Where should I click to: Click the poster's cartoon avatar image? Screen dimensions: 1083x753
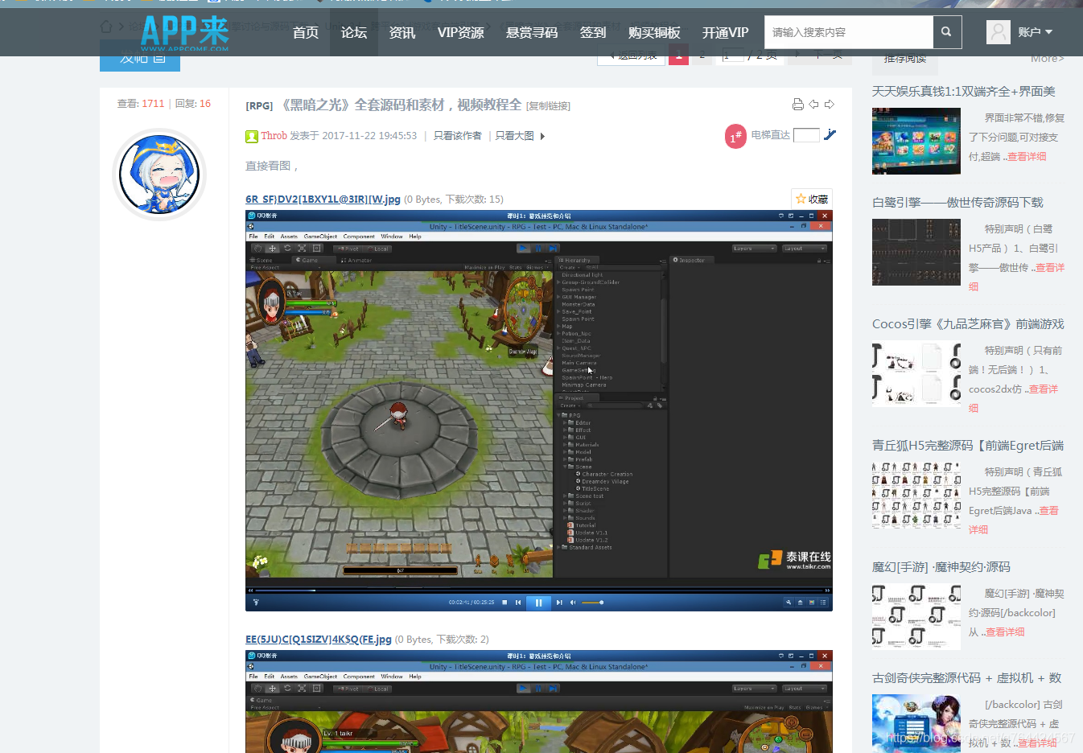point(159,174)
